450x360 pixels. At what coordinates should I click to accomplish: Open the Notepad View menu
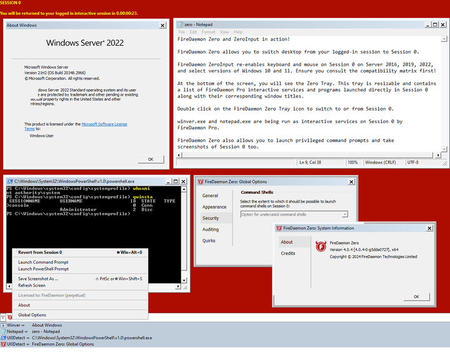(224, 32)
